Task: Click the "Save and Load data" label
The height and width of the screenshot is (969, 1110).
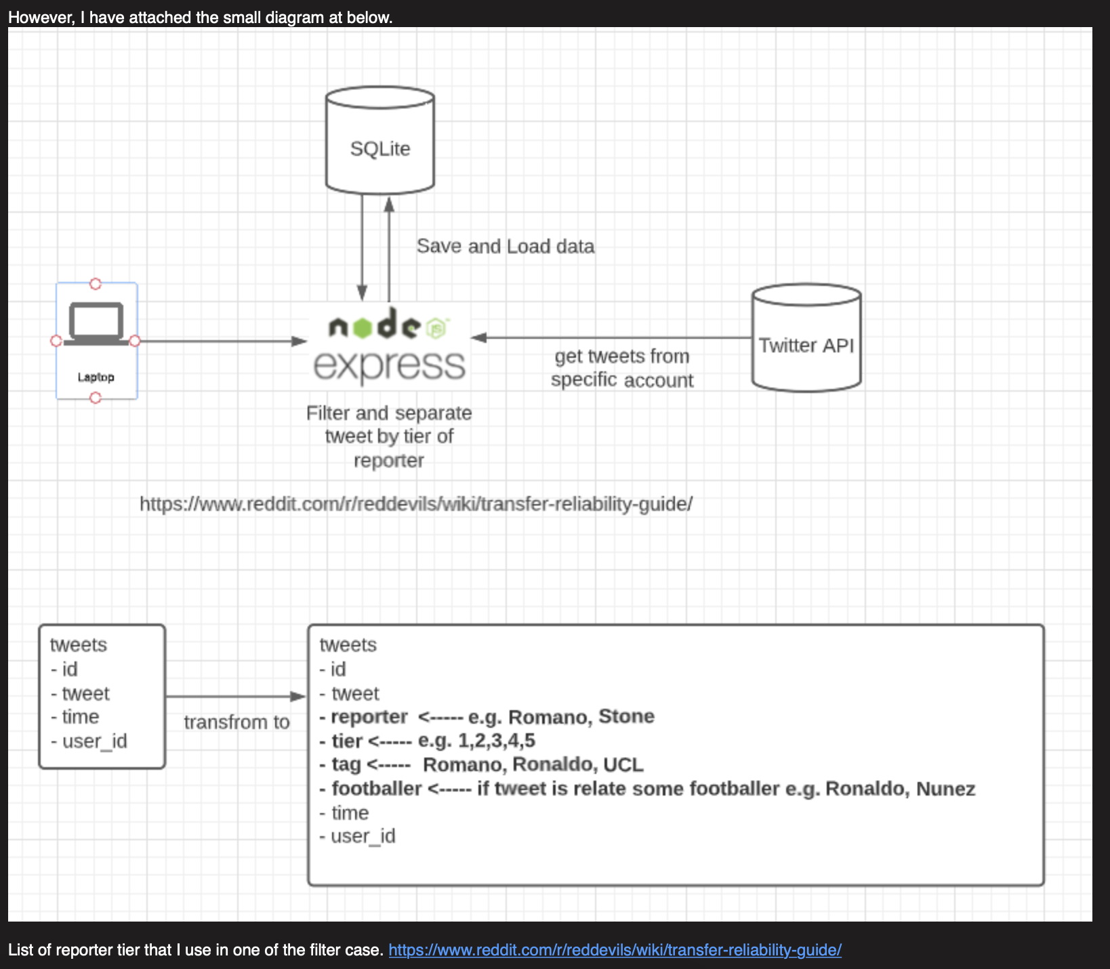Action: pos(506,246)
